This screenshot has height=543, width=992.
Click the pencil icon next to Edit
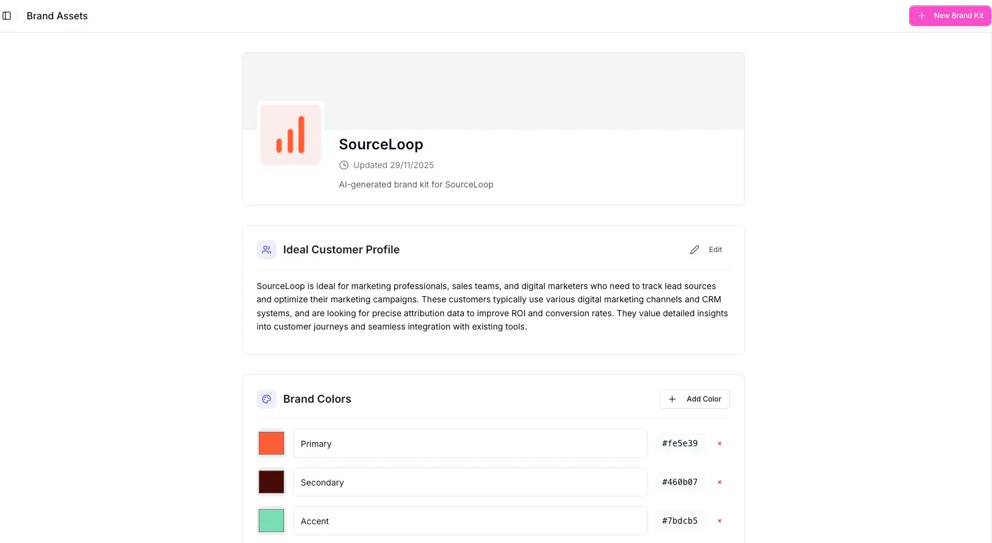(694, 250)
